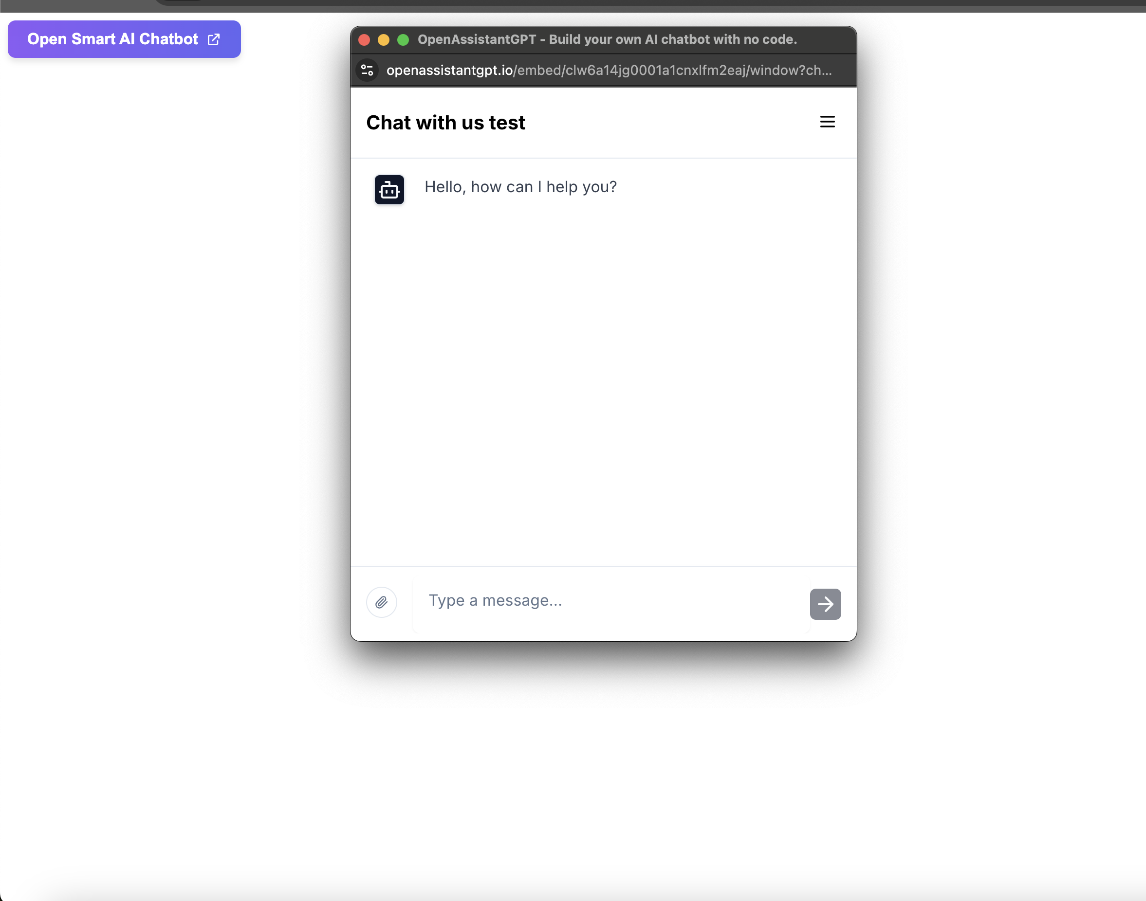Open site information icon in the address bar
The image size is (1146, 901).
tap(367, 70)
